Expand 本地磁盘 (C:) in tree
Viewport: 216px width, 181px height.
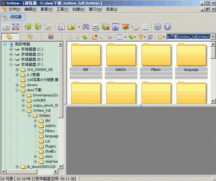(x=11, y=49)
